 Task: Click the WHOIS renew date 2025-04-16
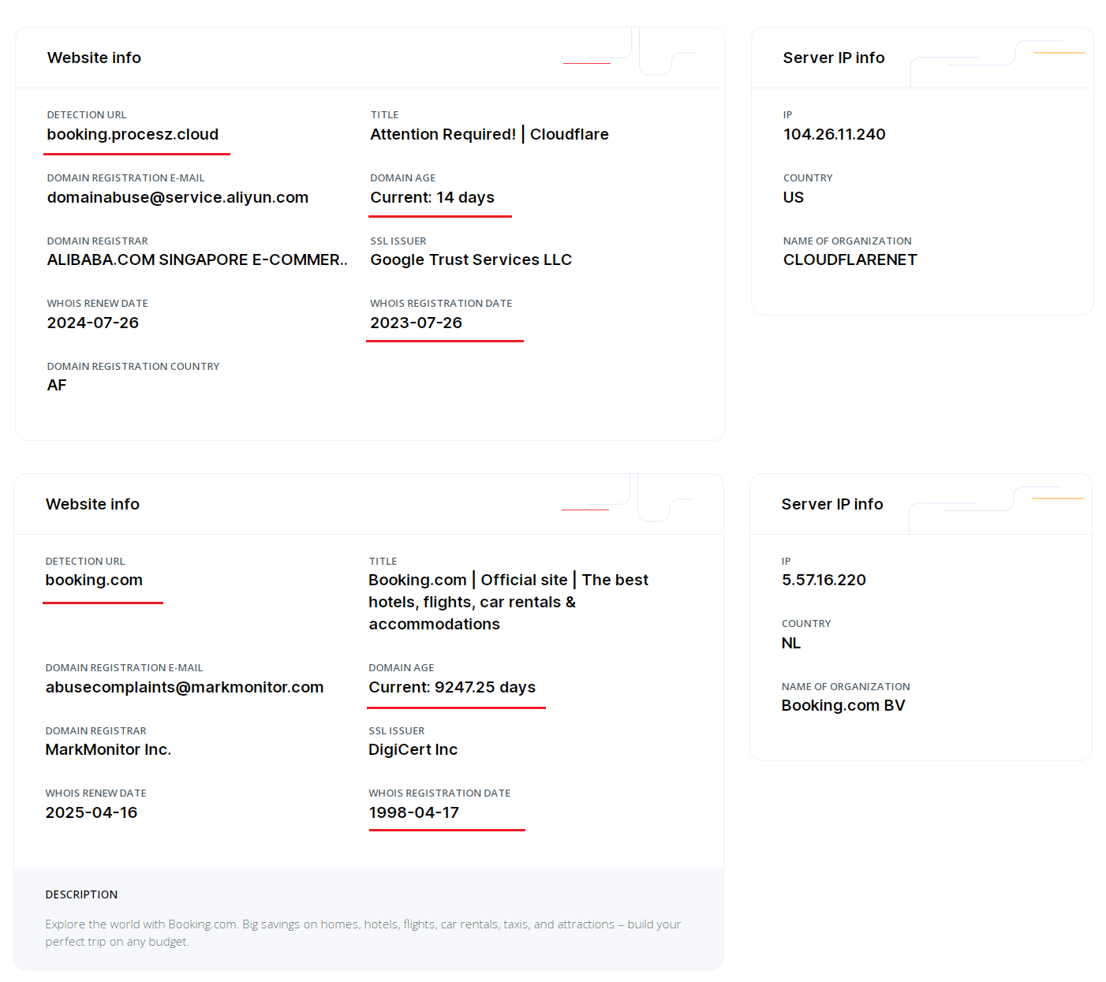pyautogui.click(x=92, y=813)
